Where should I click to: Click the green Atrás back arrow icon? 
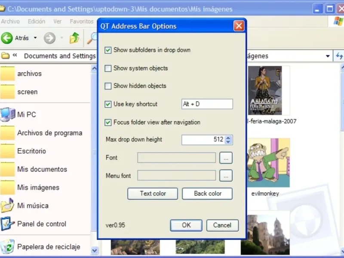pyautogui.click(x=7, y=38)
